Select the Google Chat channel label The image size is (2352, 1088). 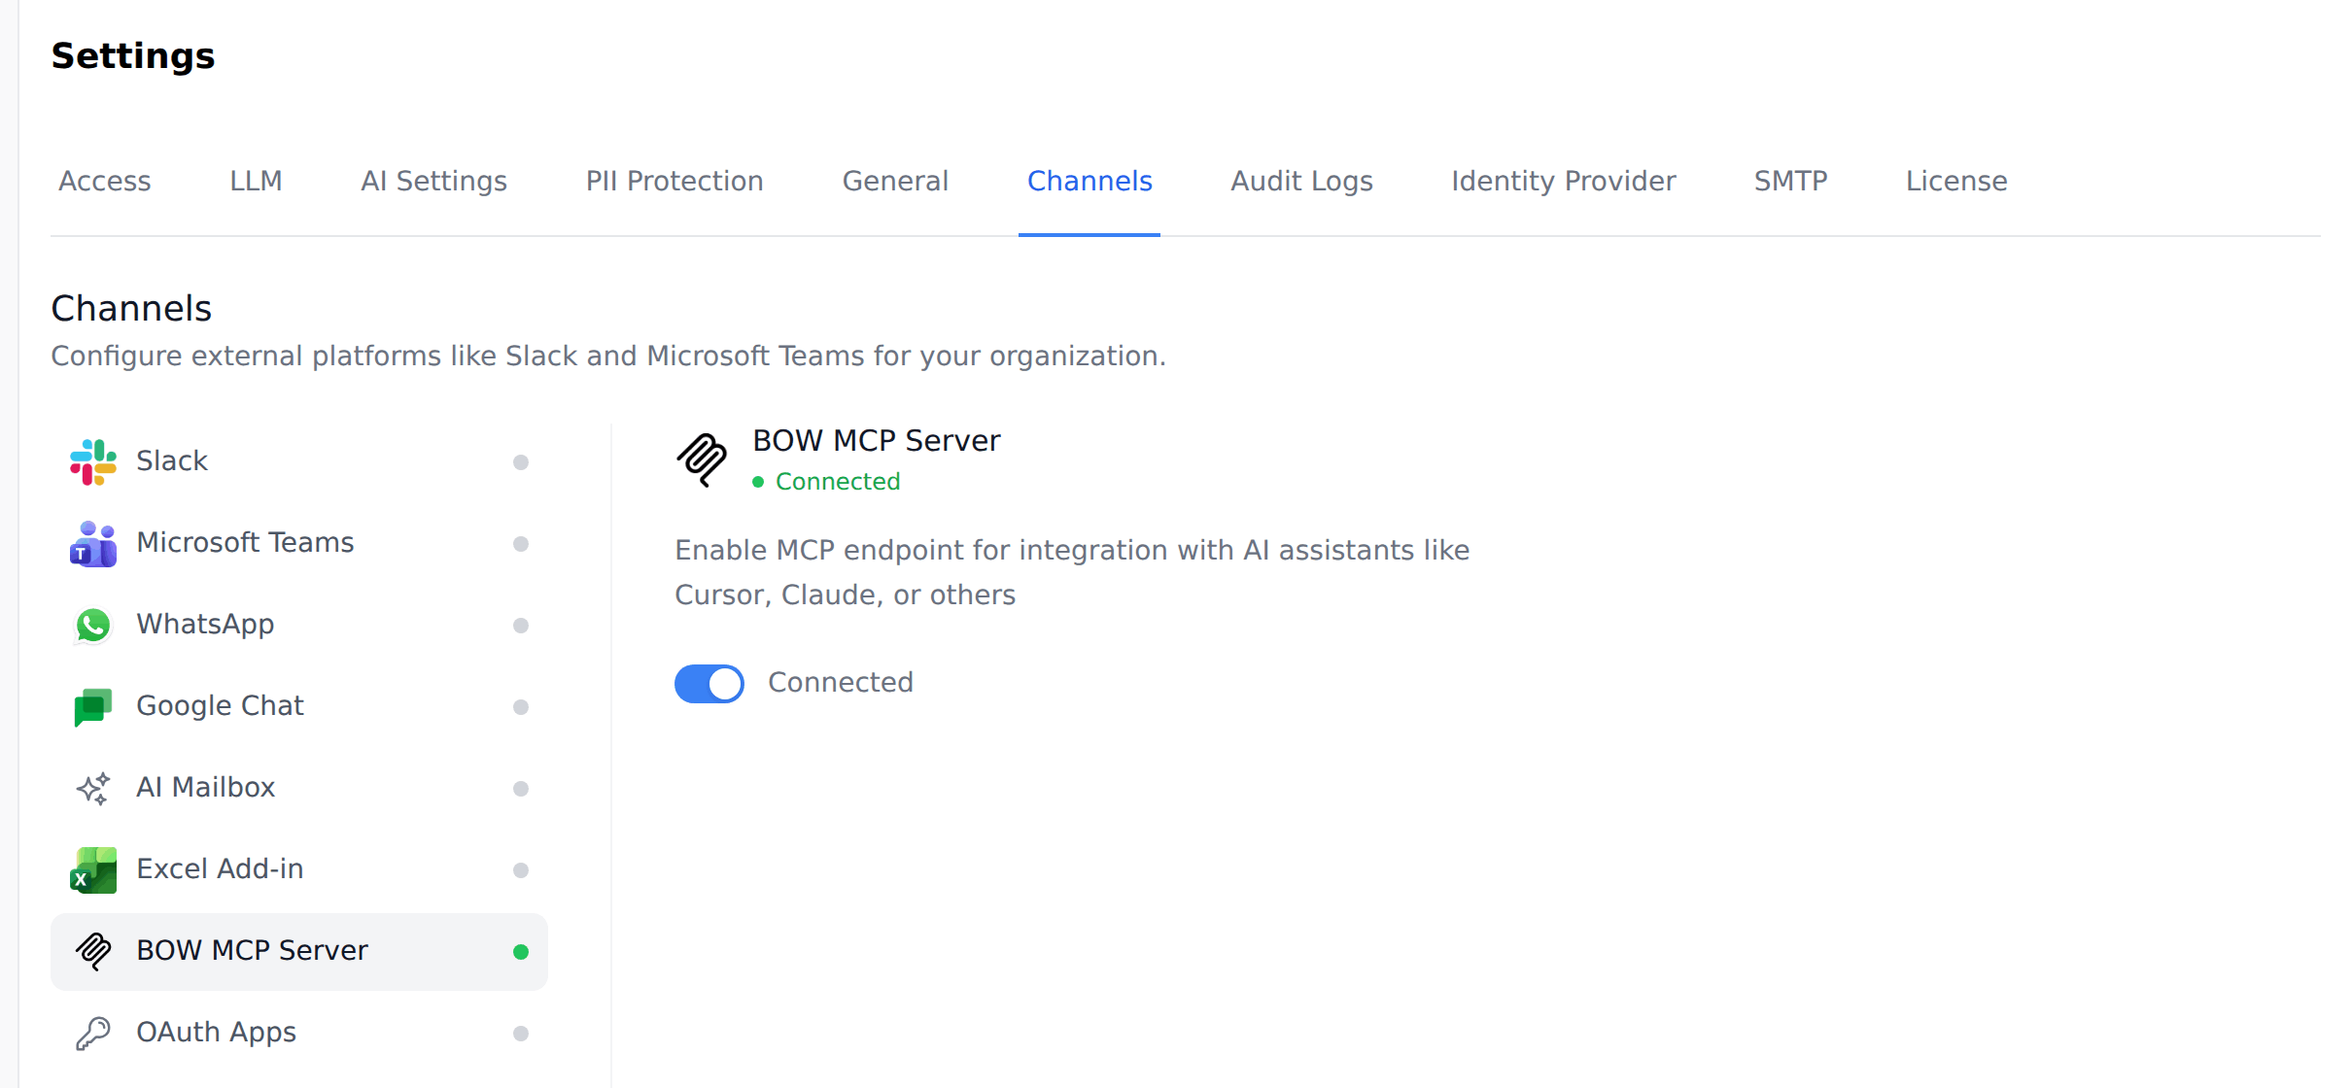pos(220,706)
